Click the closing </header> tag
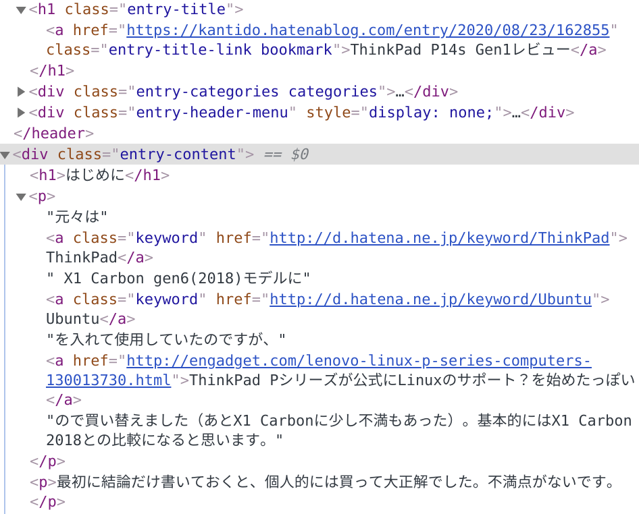Image resolution: width=639 pixels, height=514 pixels. [x=53, y=133]
